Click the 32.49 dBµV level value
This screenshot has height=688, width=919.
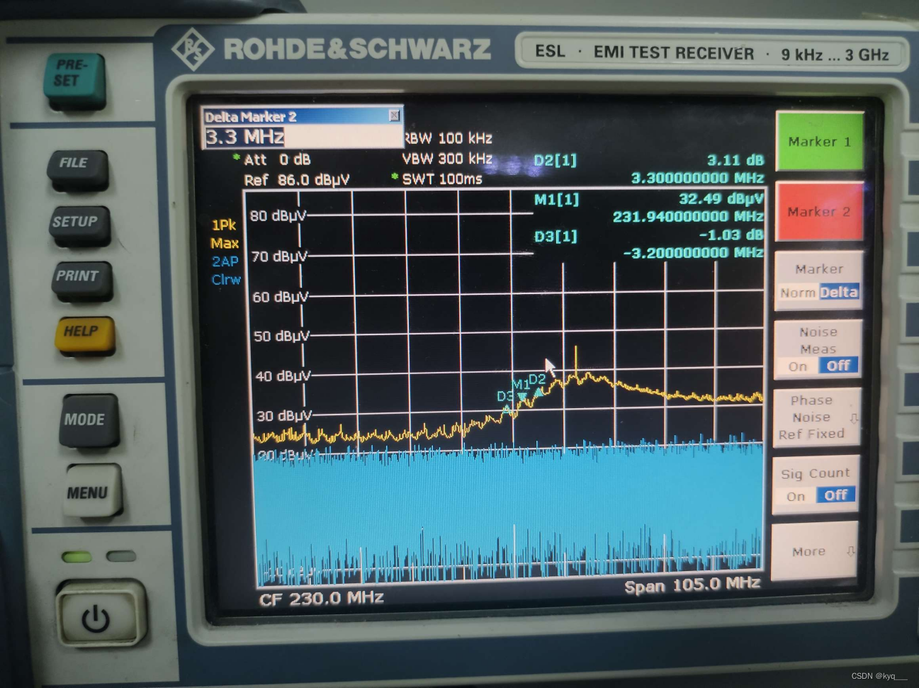pos(721,198)
